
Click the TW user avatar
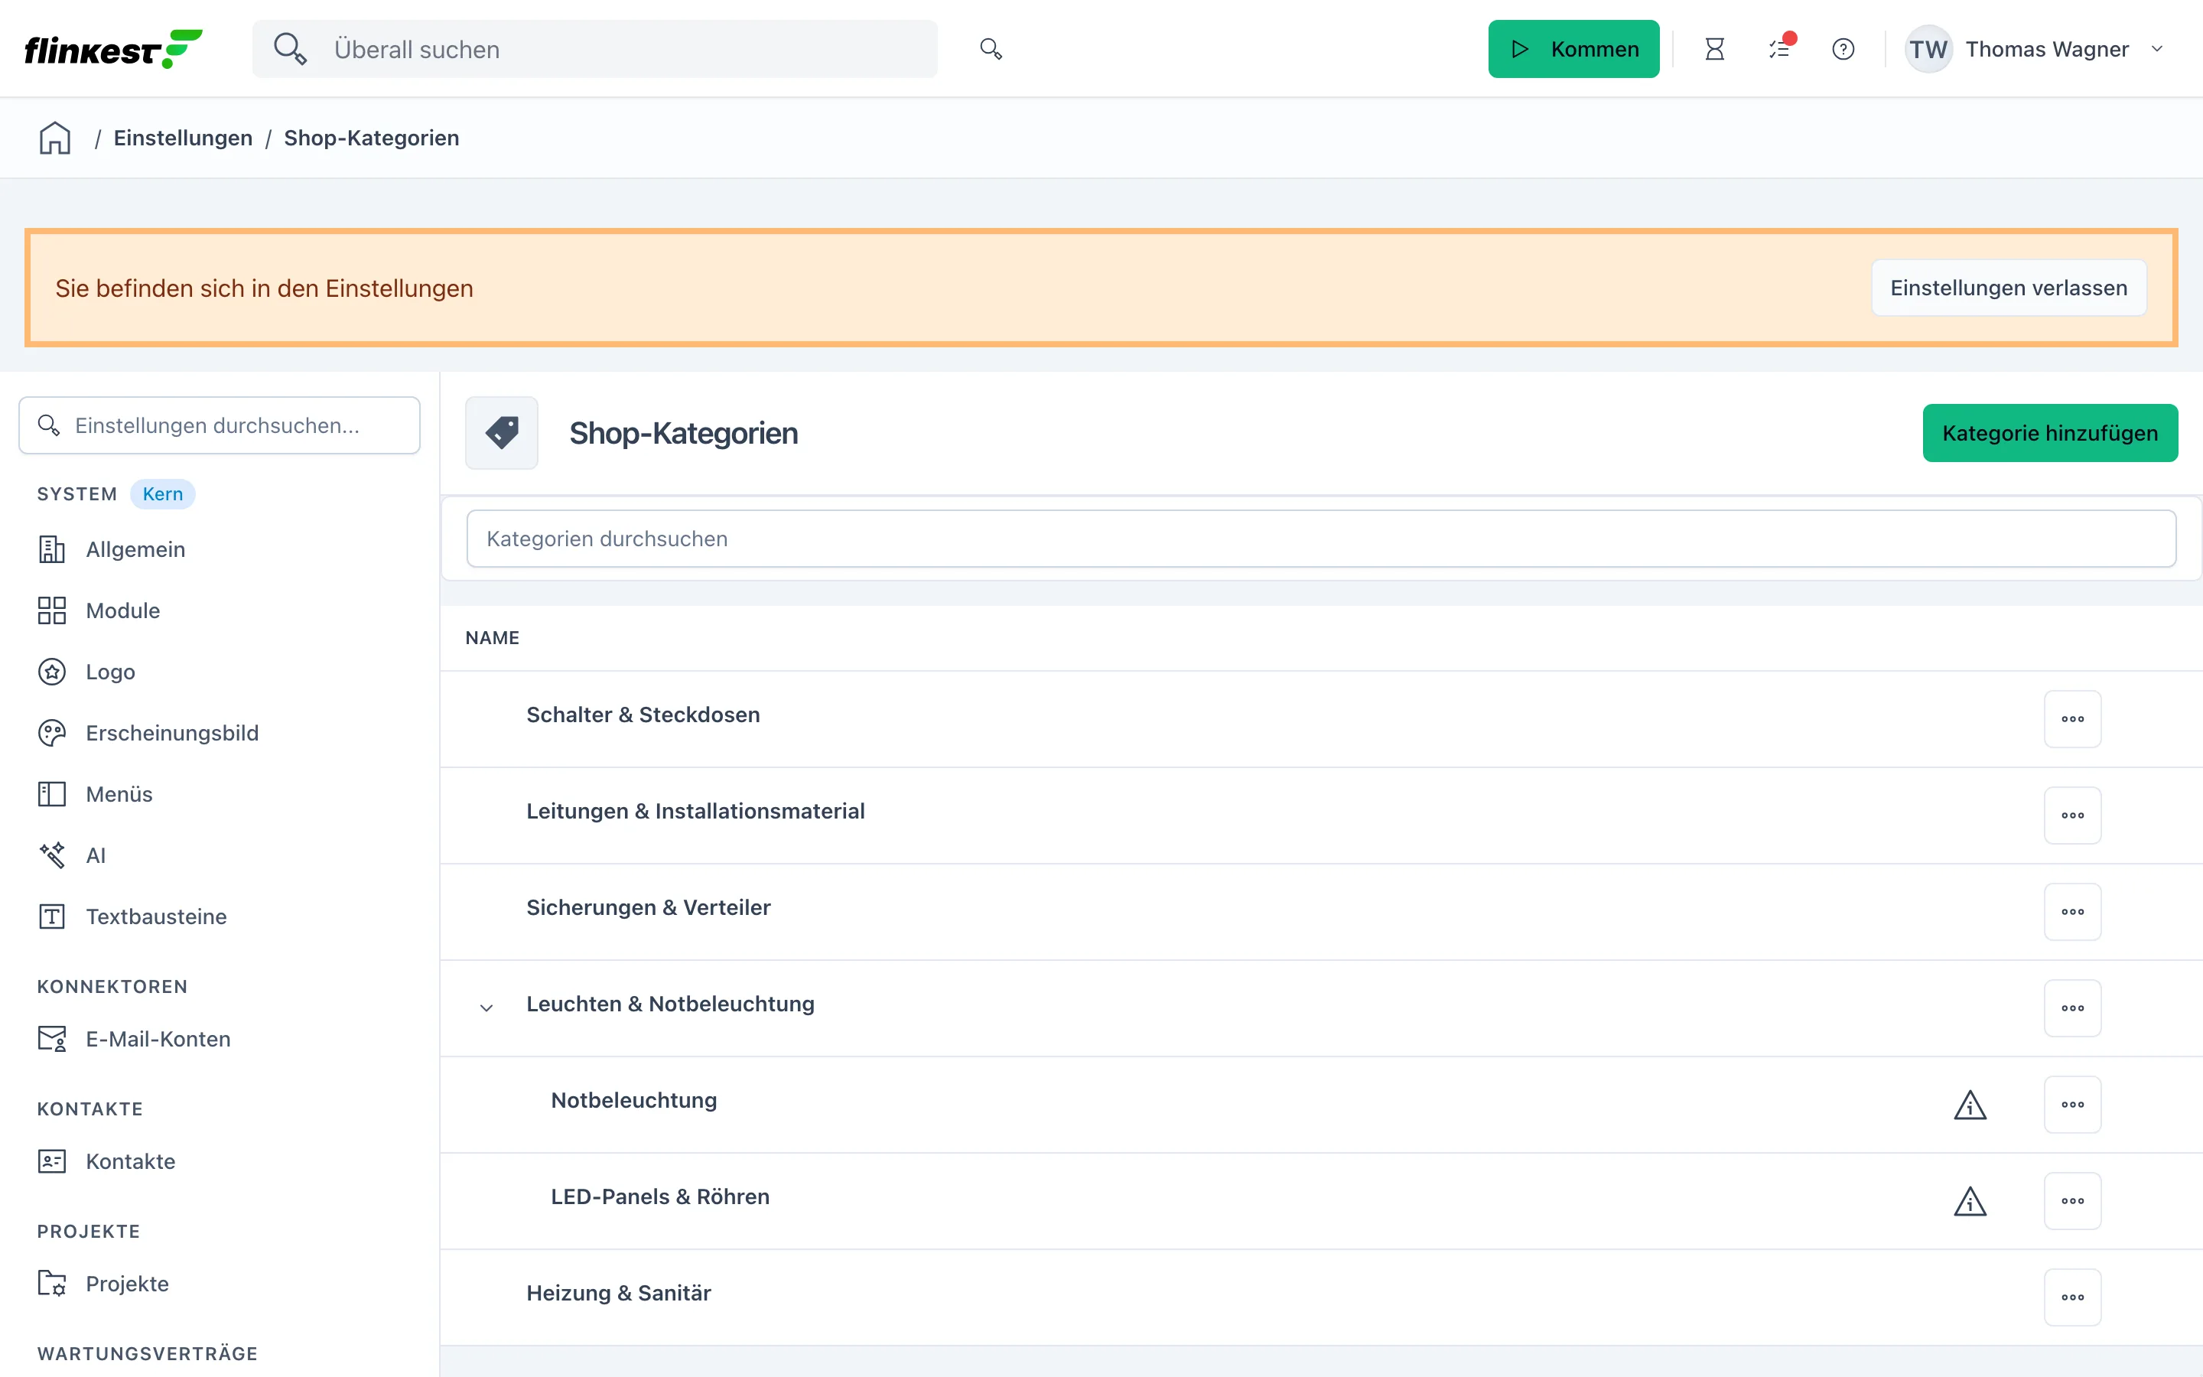(1928, 49)
